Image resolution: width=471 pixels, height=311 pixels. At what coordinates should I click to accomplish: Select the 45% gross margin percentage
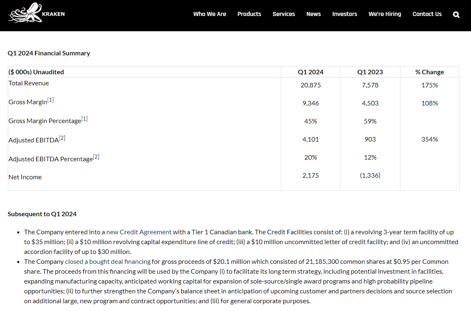coord(310,121)
